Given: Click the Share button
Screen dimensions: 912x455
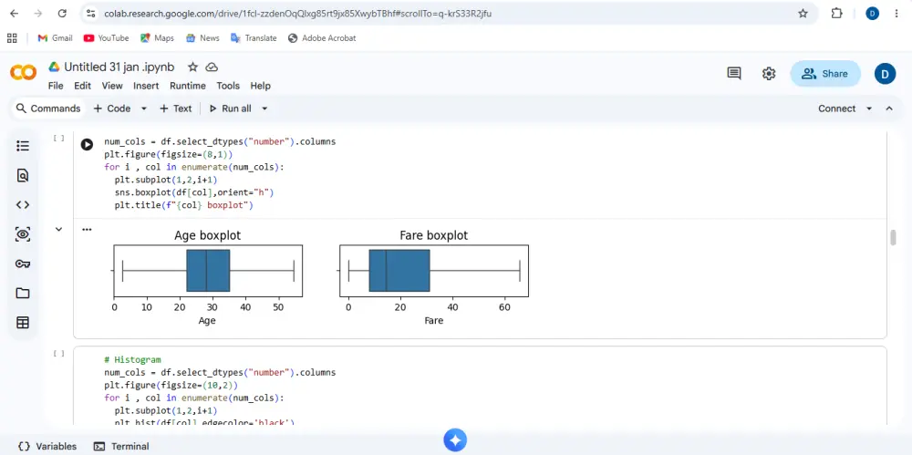Looking at the screenshot, I should tap(824, 73).
